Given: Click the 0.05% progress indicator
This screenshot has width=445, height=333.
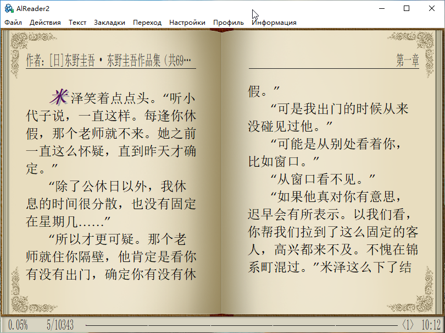Looking at the screenshot, I should [x=18, y=325].
